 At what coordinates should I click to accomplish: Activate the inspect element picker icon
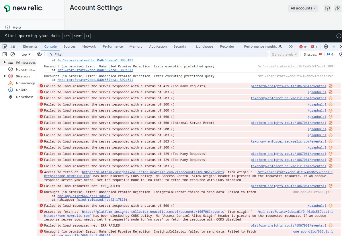5,46
